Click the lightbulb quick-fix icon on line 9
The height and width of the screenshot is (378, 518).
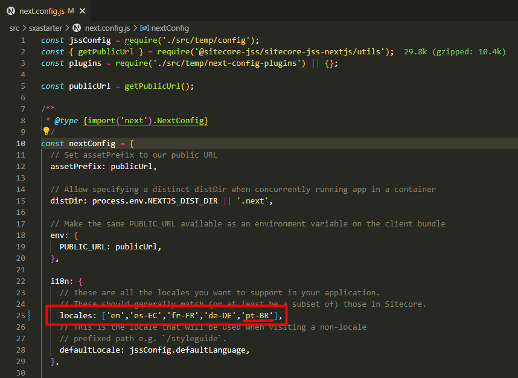[46, 131]
